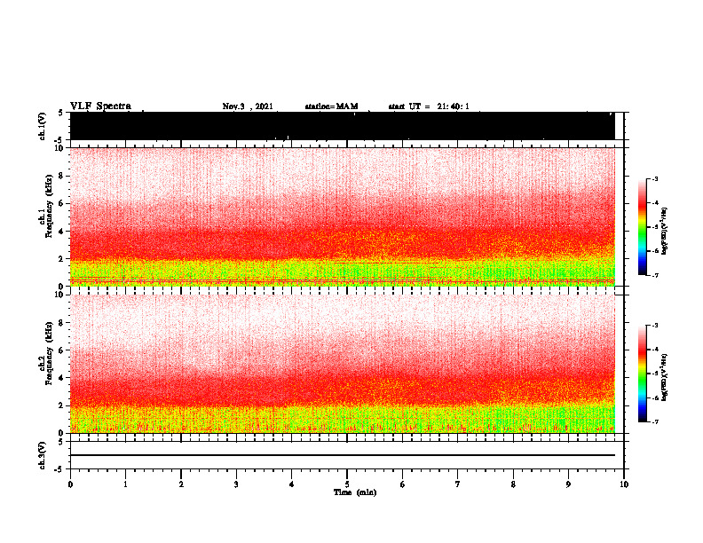This screenshot has width=703, height=543.
Task: Click the "station=MAM" header label
Action: tap(331, 106)
